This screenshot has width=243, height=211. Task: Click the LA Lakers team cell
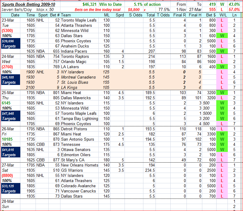79,67
